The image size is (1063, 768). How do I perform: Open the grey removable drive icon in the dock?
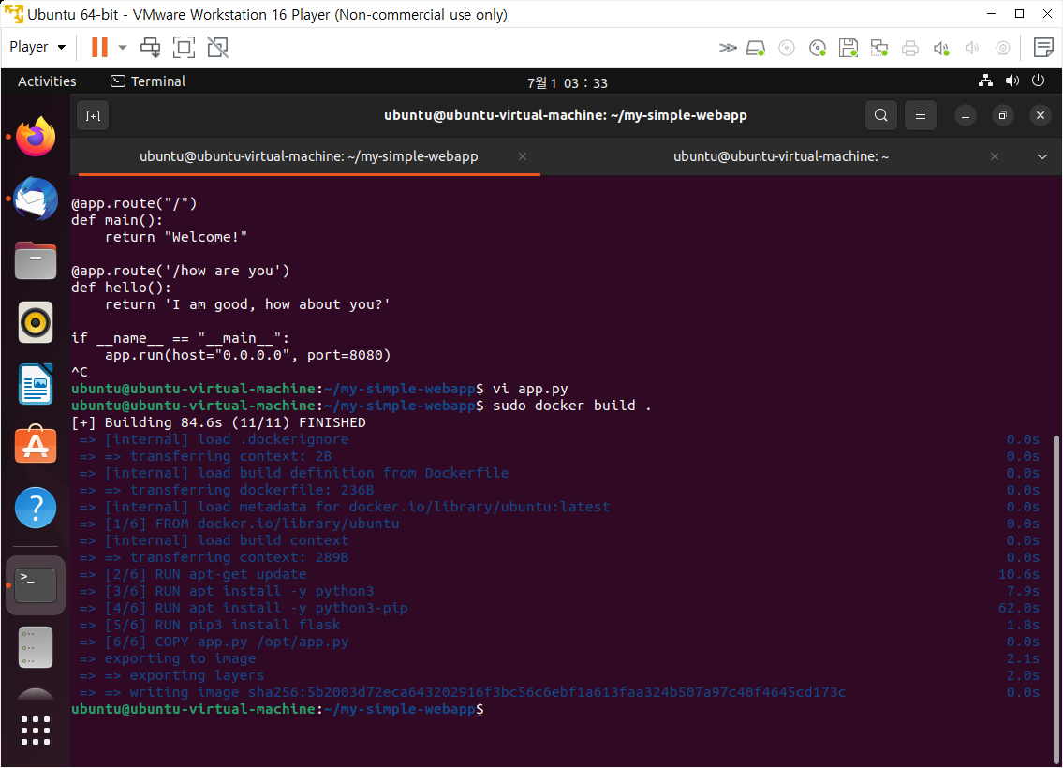[x=36, y=647]
